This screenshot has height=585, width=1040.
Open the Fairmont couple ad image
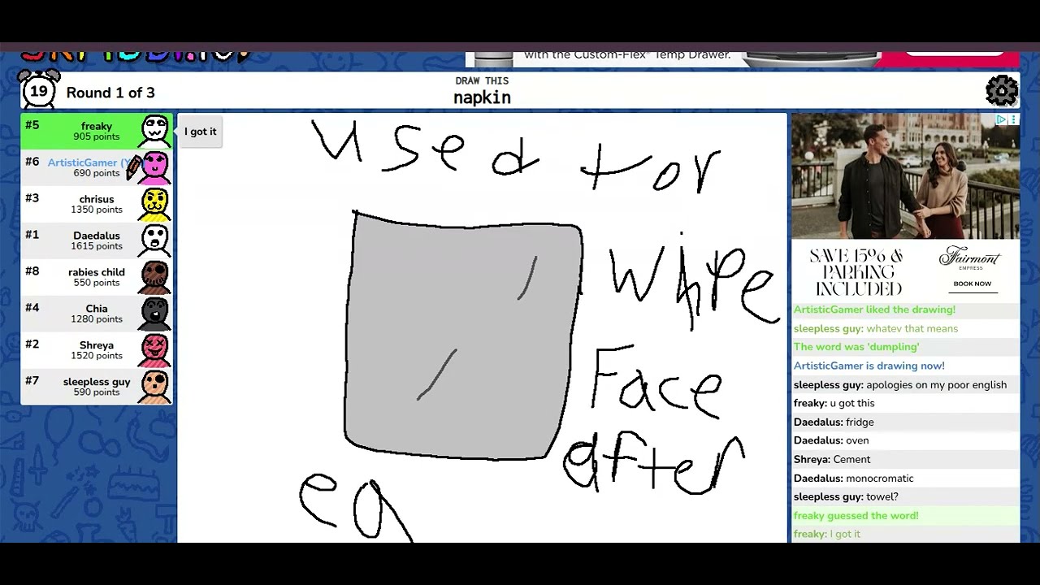click(x=906, y=175)
